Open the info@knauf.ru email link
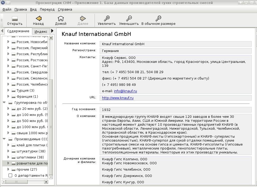 click(x=125, y=91)
